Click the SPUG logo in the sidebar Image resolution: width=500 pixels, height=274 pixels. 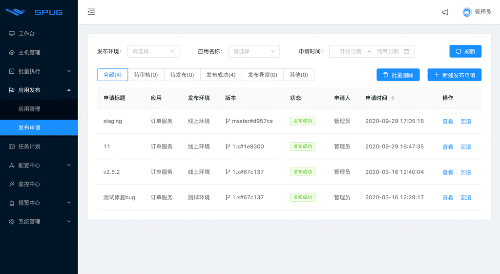pos(34,12)
